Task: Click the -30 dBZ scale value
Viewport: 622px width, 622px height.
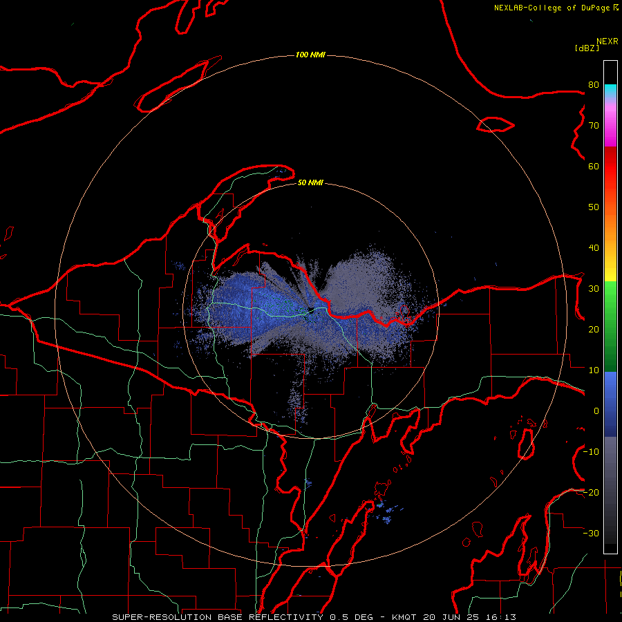Action: [x=591, y=533]
